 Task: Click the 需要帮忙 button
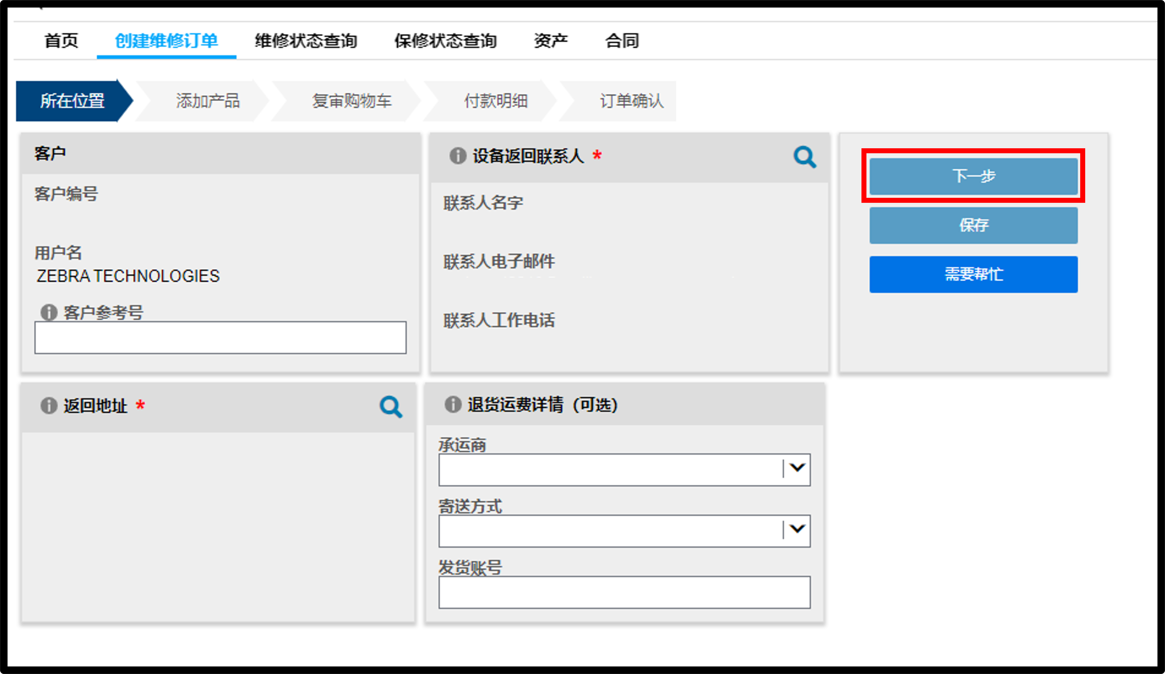(973, 274)
